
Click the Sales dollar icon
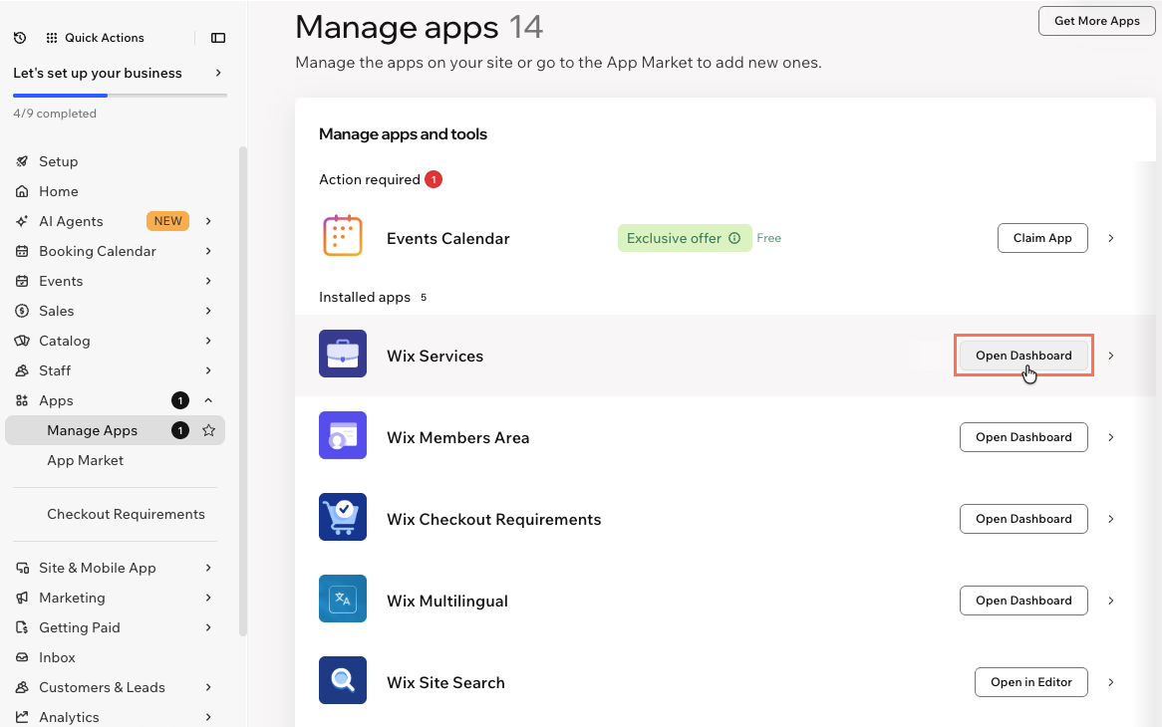coord(22,311)
